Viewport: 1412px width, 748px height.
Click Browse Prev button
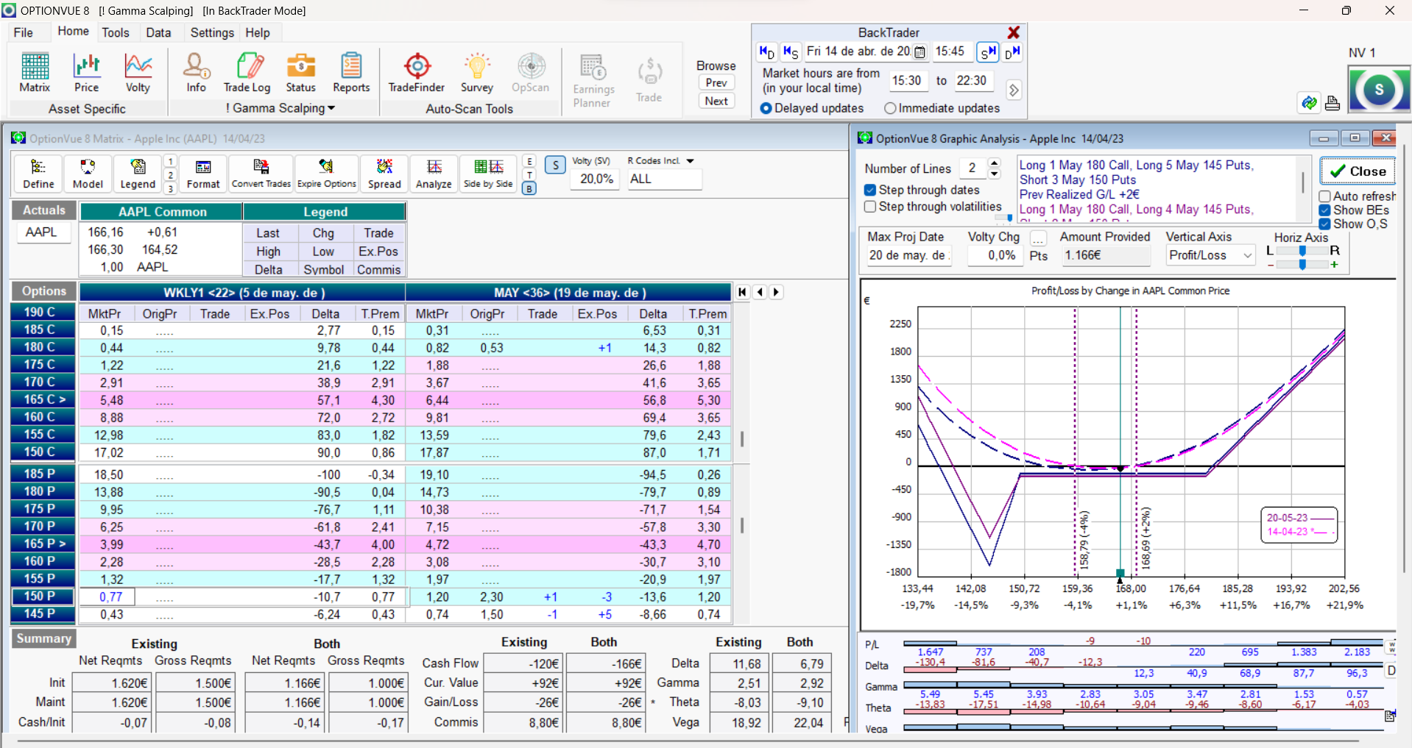pyautogui.click(x=716, y=82)
